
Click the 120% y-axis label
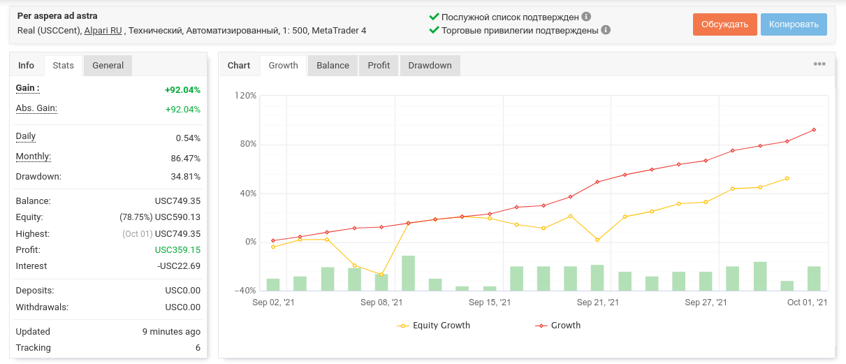click(247, 96)
